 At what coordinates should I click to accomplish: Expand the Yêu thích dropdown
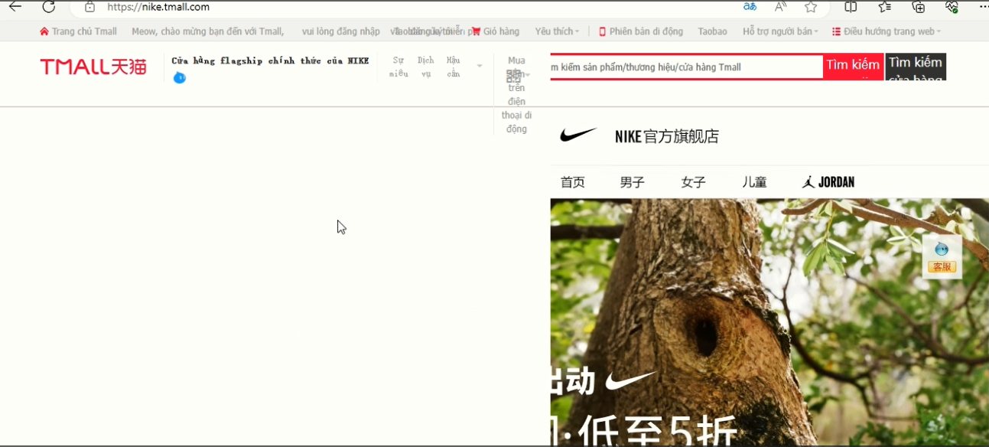point(557,31)
